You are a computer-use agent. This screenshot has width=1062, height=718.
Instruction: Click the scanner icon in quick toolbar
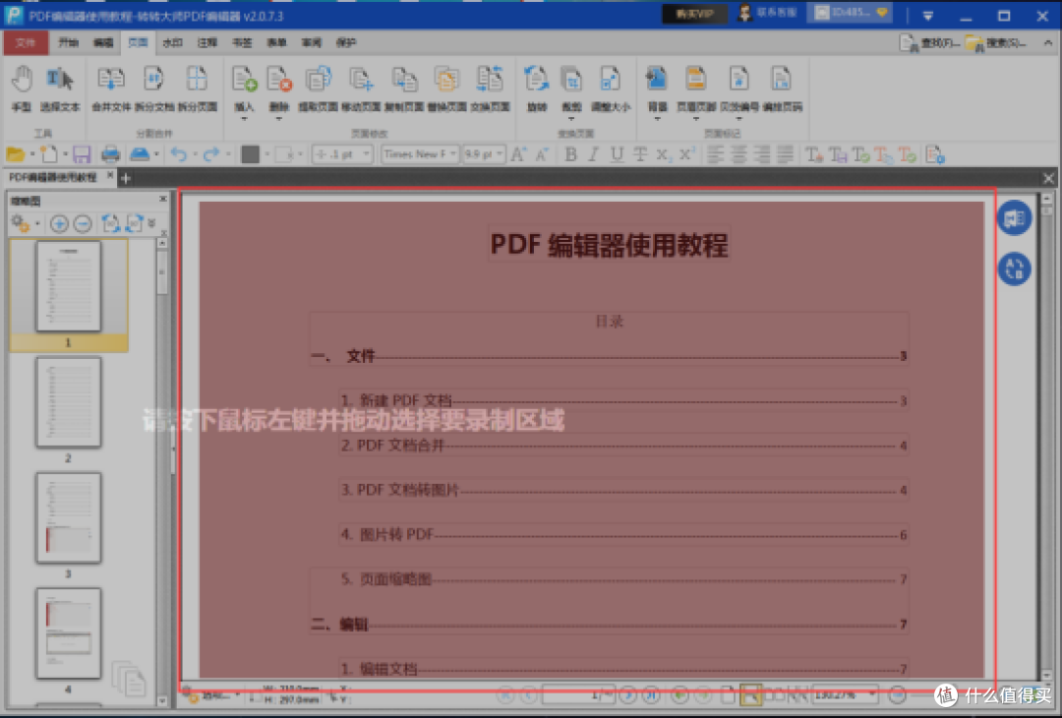coord(140,155)
